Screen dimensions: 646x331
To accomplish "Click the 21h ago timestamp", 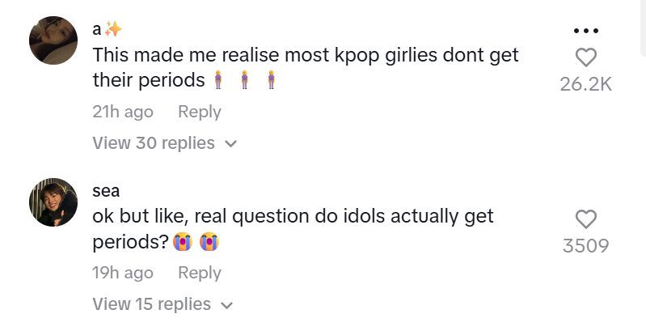I will coord(122,112).
